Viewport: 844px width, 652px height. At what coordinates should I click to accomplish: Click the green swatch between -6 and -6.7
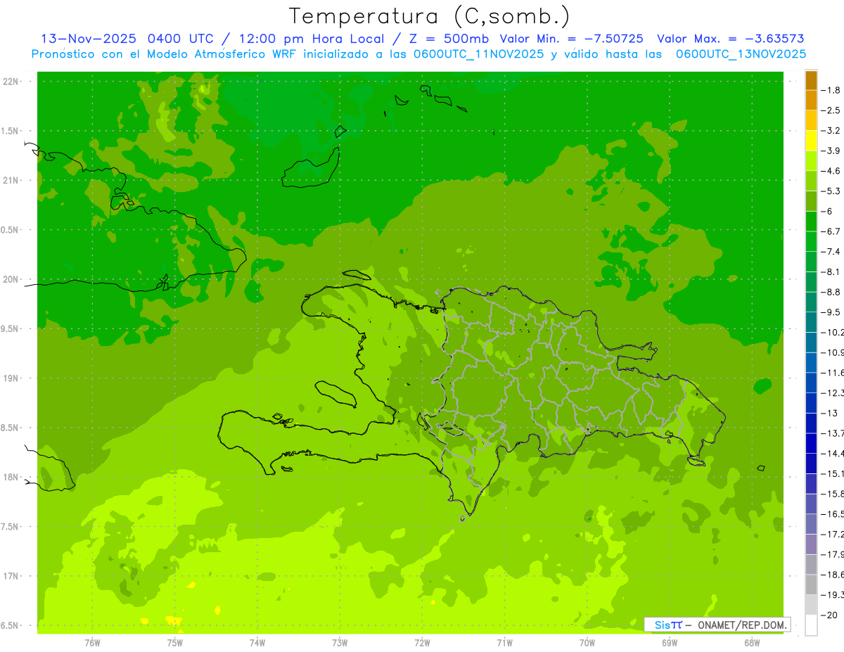[811, 222]
